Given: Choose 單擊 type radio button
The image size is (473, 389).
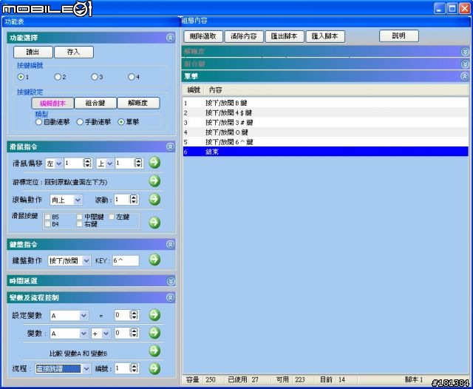Looking at the screenshot, I should 121,122.
